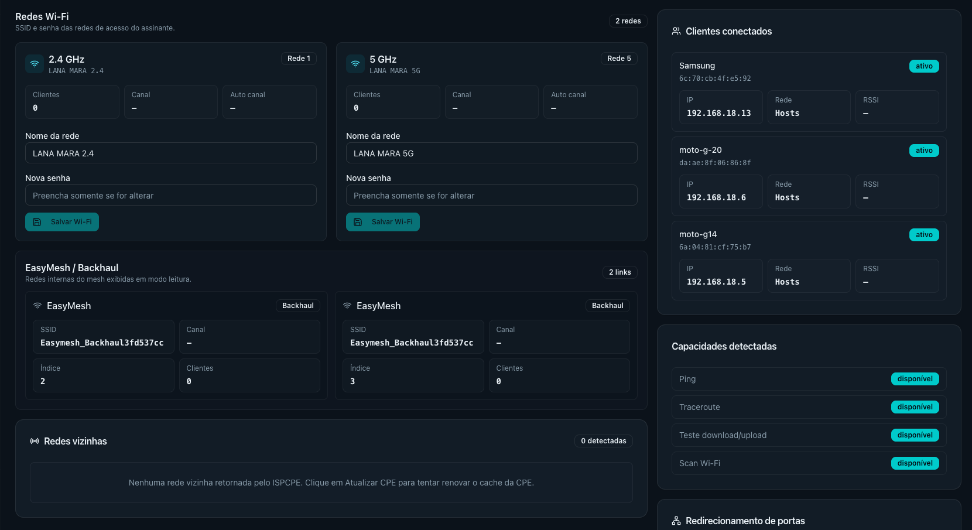Click the Wi-Fi icon of the EasyMesh card with Índice 2
972x530 pixels.
tap(37, 306)
